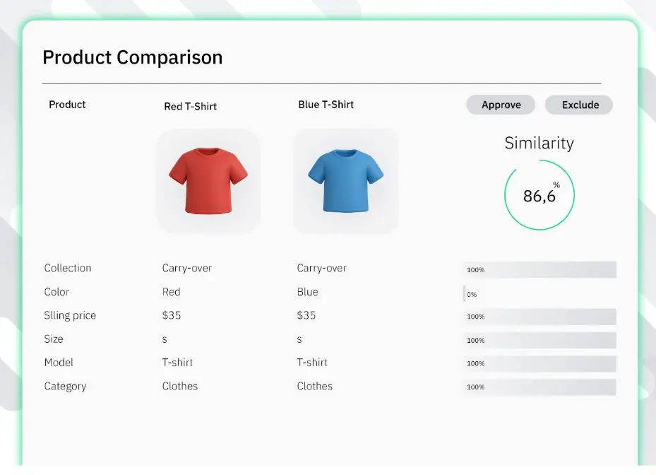The height and width of the screenshot is (475, 656).
Task: Click the Product Comparison heading
Action: (x=133, y=57)
